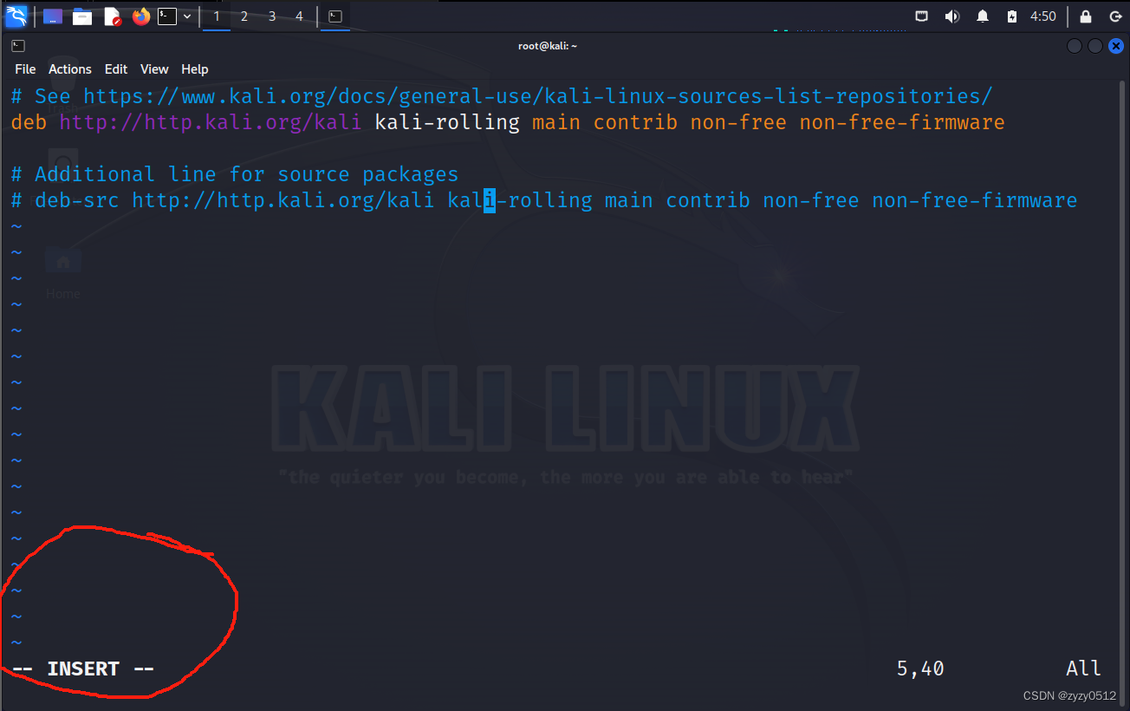The width and height of the screenshot is (1130, 711).
Task: Open the Actions menu
Action: tap(70, 69)
